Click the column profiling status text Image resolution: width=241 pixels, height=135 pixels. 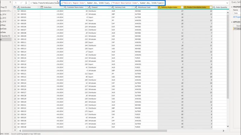pos(26,134)
